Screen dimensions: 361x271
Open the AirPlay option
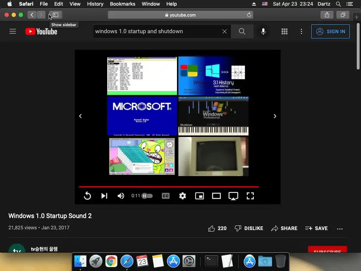pos(233,196)
